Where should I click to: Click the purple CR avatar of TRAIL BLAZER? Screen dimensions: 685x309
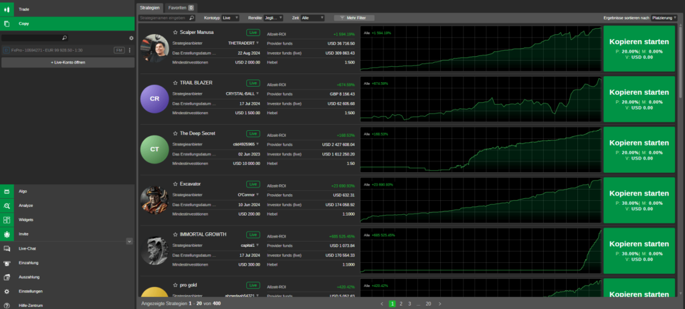click(x=155, y=99)
